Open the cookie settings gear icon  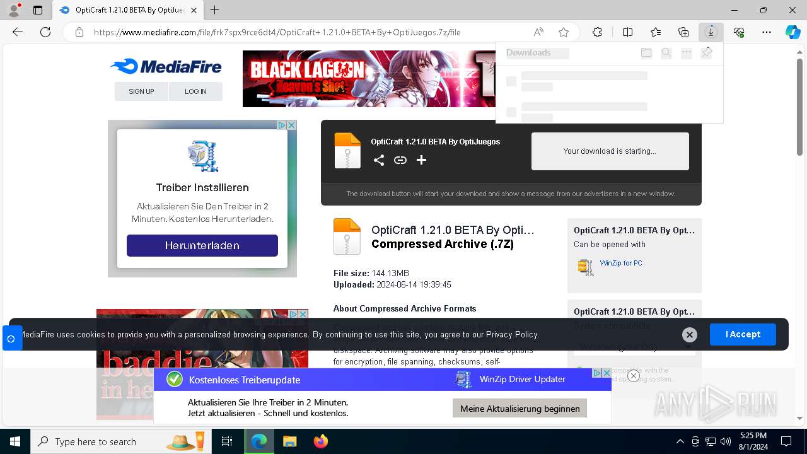pyautogui.click(x=11, y=339)
